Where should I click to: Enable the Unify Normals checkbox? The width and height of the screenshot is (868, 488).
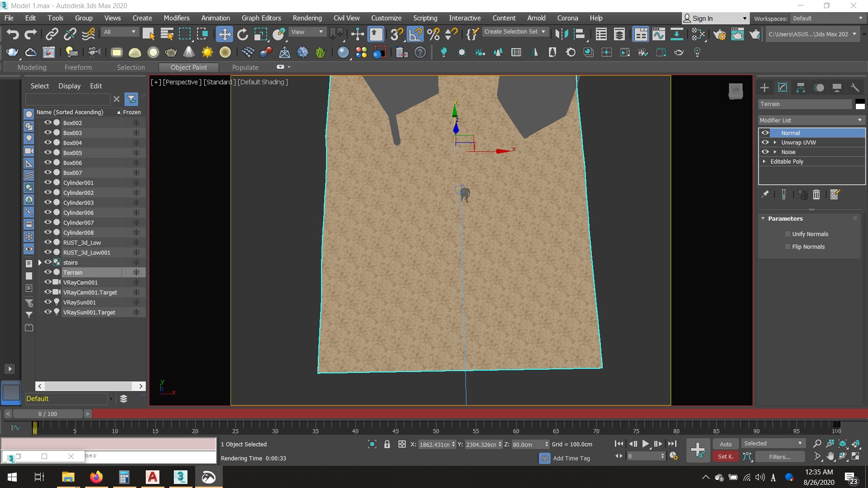tap(788, 234)
